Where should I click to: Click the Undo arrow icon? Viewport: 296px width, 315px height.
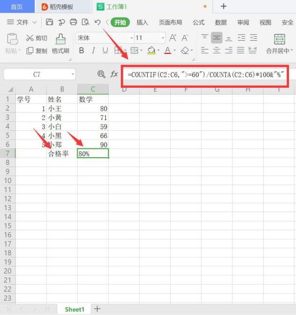(98, 22)
